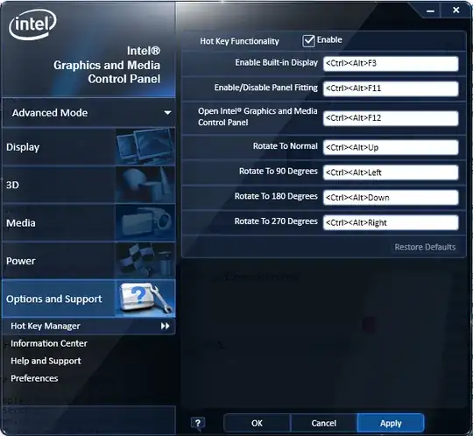
Task: Open Power section thumbnail icon
Action: (145, 261)
